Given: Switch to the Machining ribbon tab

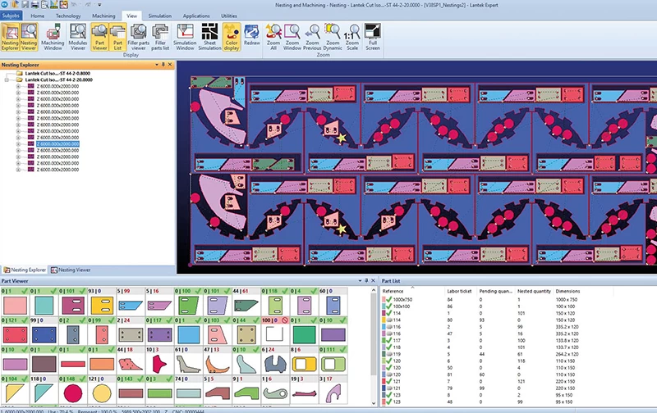Looking at the screenshot, I should tap(103, 16).
